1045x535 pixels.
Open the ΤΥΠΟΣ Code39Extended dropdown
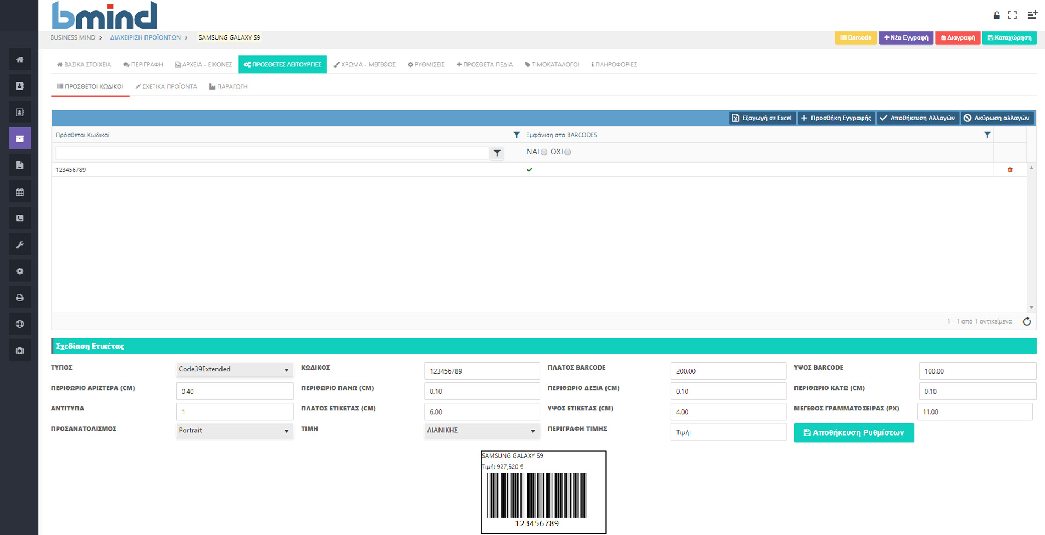click(235, 369)
